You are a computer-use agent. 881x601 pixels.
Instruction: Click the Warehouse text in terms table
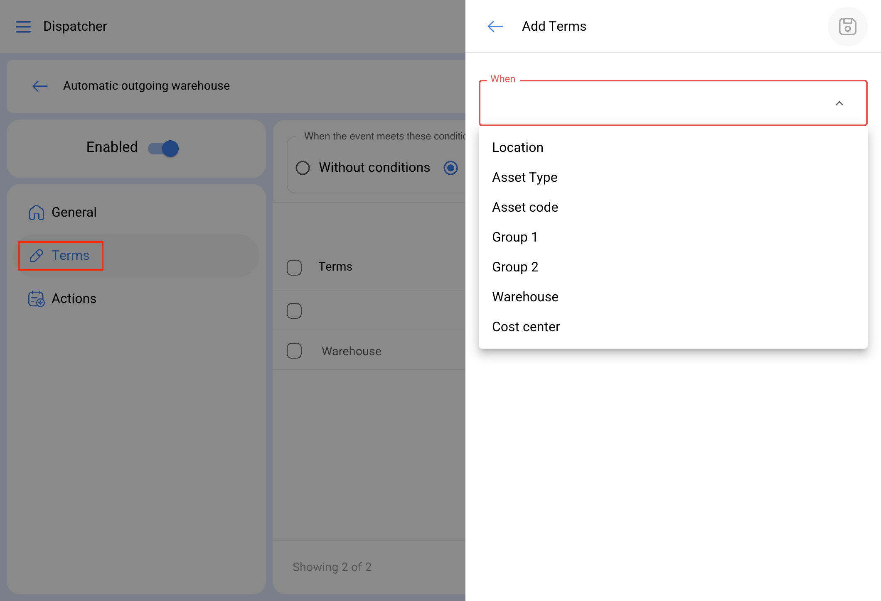pos(352,351)
